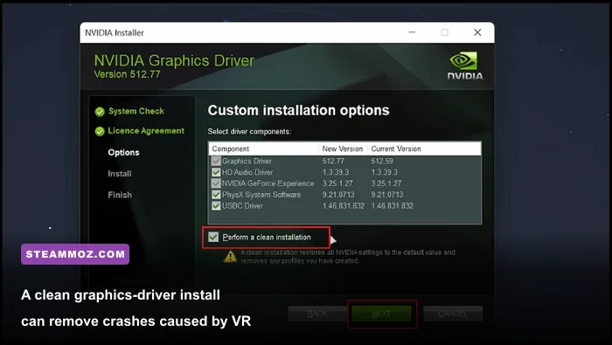The height and width of the screenshot is (345, 612).
Task: Go back with the BACK button
Action: pyautogui.click(x=317, y=314)
